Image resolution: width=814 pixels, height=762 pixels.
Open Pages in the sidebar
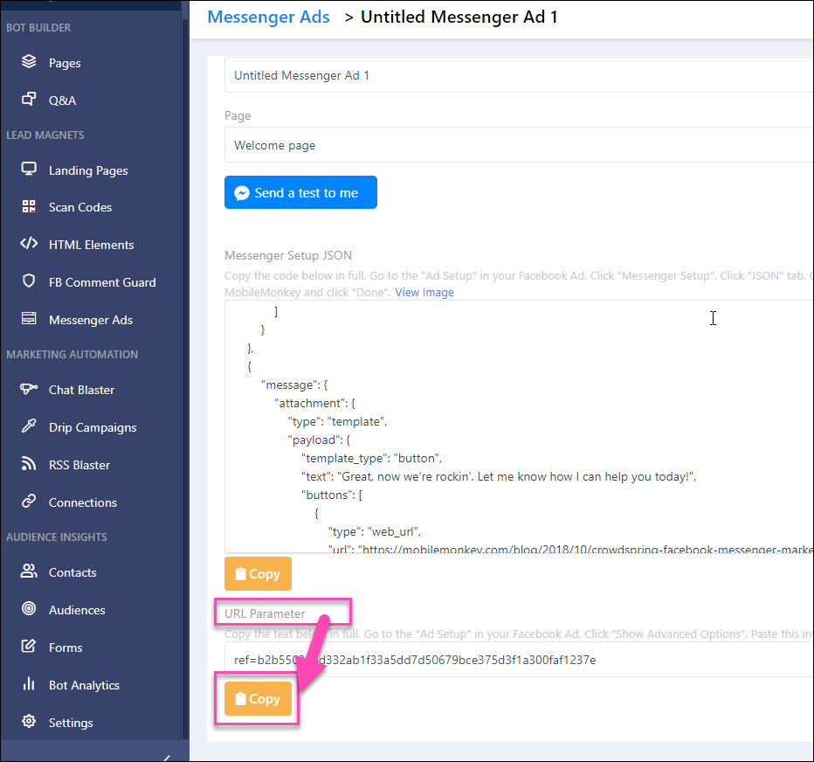click(x=65, y=63)
